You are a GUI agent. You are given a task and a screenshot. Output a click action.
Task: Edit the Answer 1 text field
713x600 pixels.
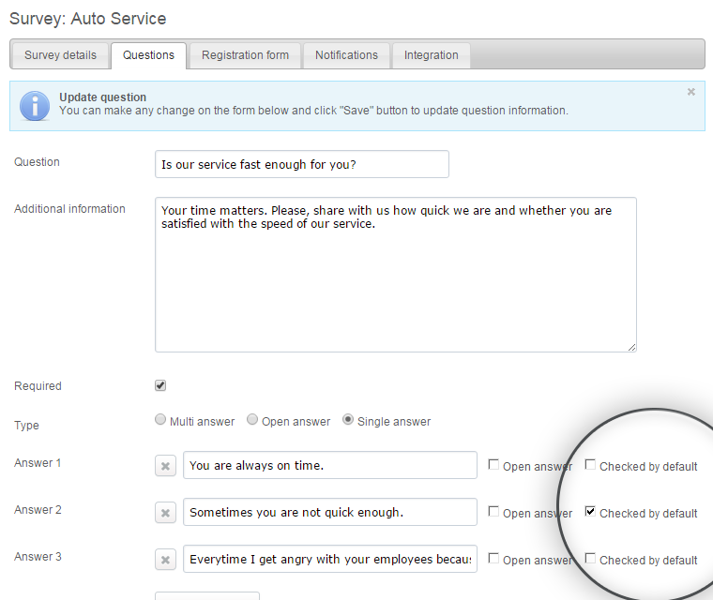pyautogui.click(x=330, y=465)
